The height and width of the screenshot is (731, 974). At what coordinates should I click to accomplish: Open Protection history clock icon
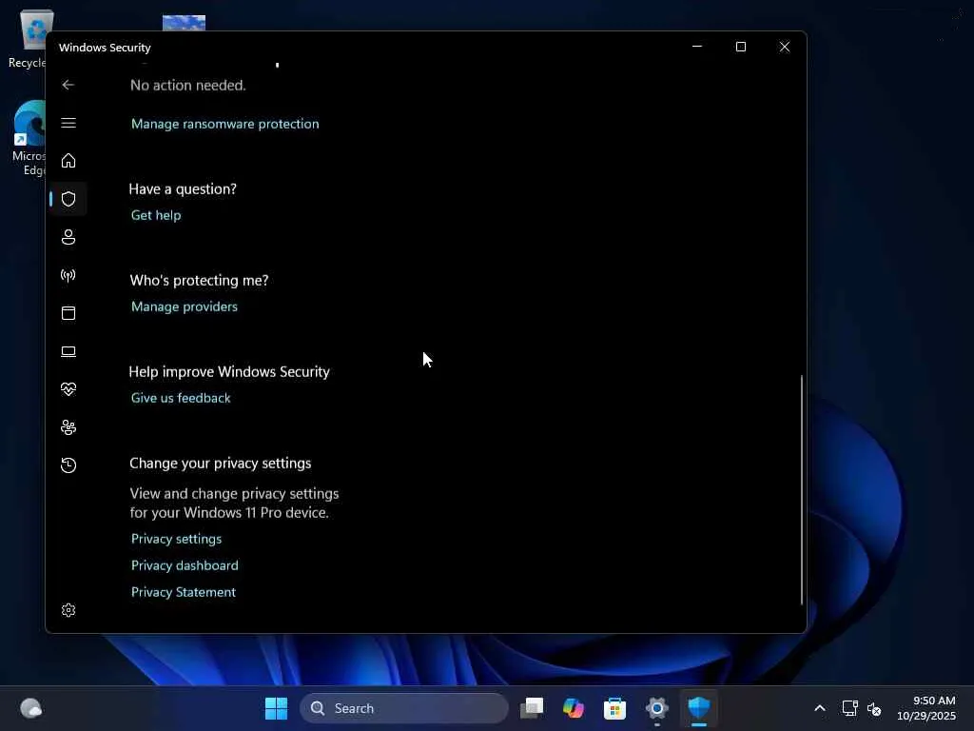click(x=68, y=464)
